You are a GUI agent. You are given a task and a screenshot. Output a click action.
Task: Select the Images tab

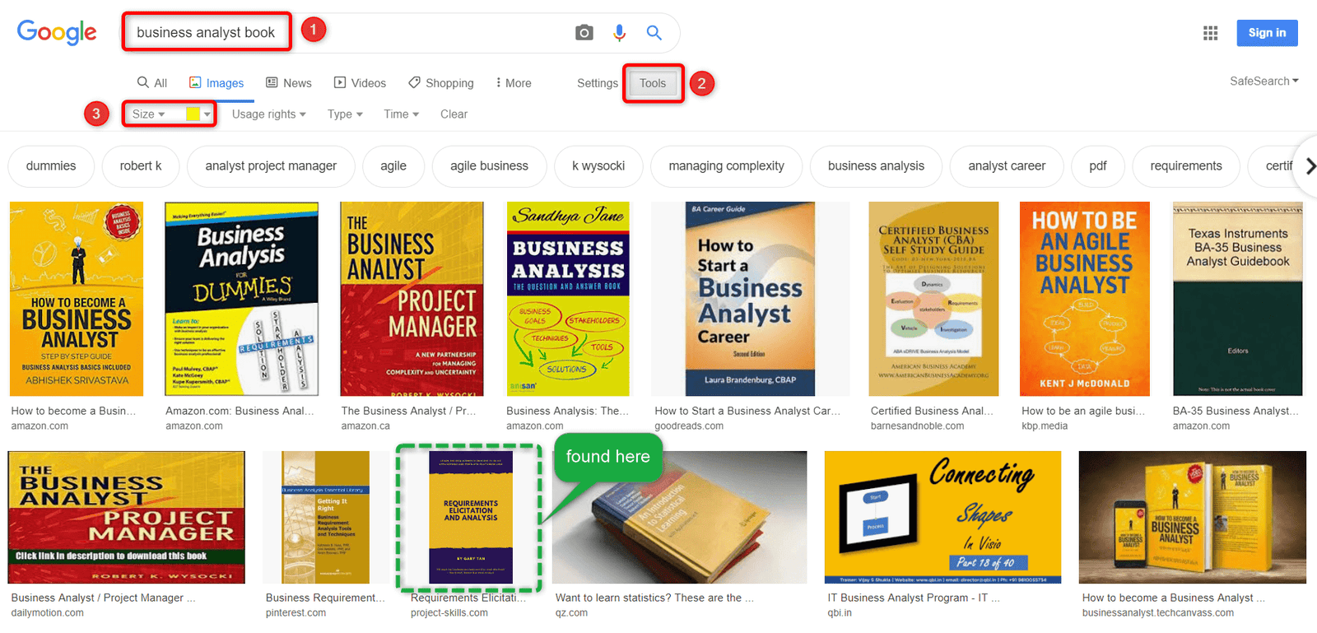pyautogui.click(x=216, y=83)
